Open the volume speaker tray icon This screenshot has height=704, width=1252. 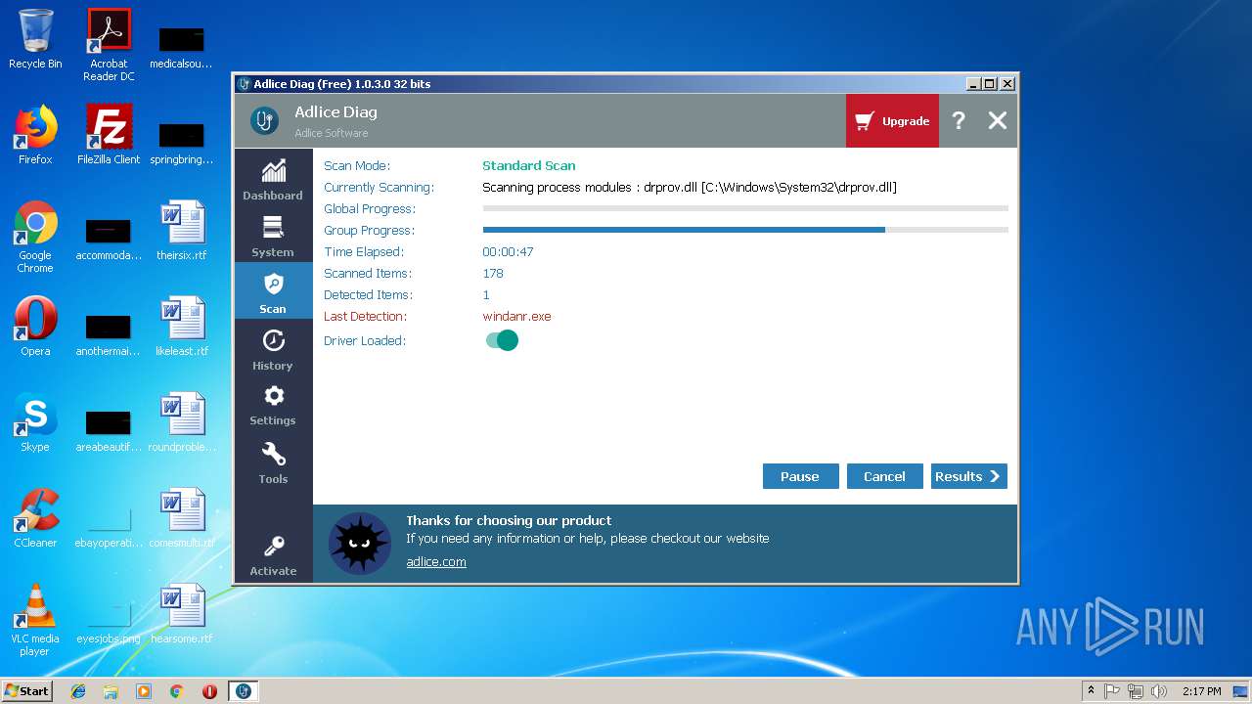(1159, 691)
